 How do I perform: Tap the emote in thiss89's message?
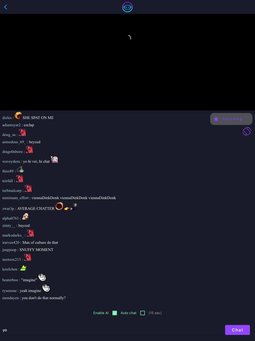[x=20, y=169]
